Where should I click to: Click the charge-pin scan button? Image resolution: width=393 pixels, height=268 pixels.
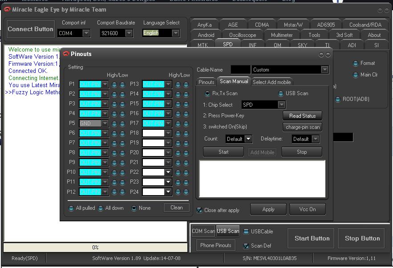pyautogui.click(x=303, y=127)
